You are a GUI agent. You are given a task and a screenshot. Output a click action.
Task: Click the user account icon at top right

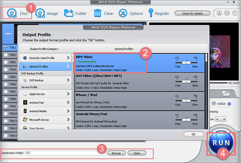pos(219,13)
